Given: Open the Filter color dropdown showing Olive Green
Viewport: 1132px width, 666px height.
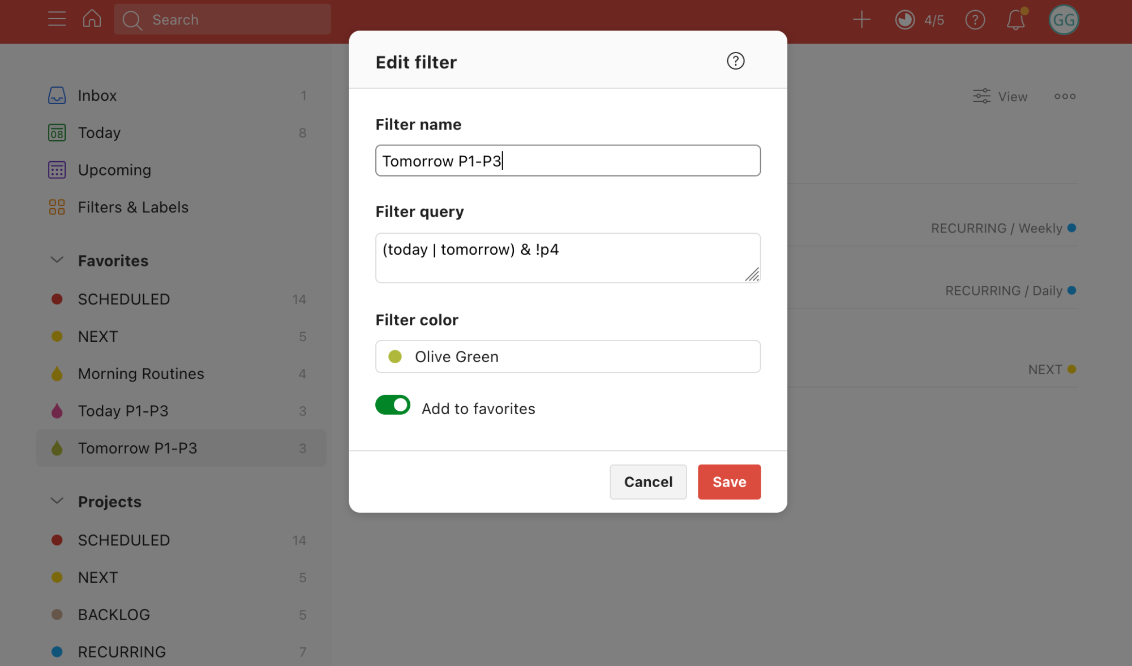Looking at the screenshot, I should [x=568, y=356].
